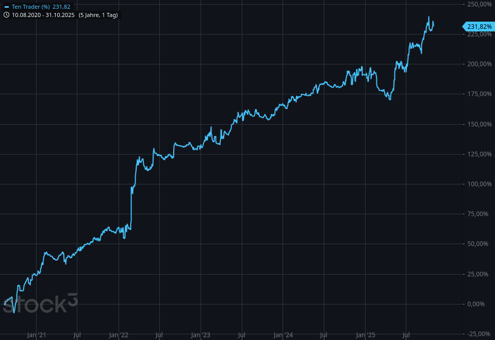Viewport: 495px width, 340px height.
Task: Click the Jan '22 label on time axis
Action: (118, 335)
